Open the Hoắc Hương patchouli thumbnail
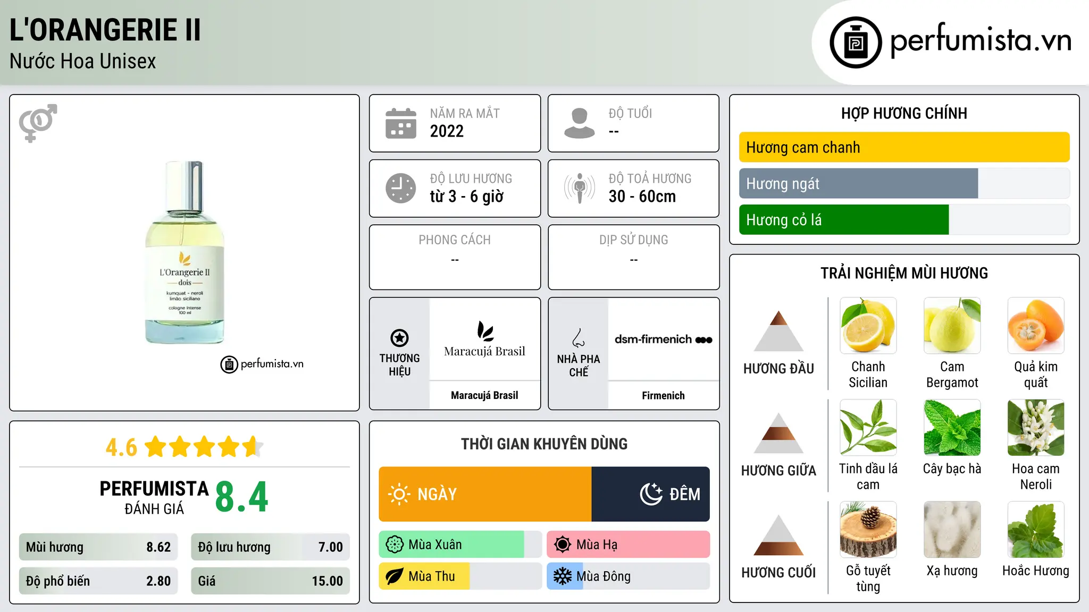 1036,530
